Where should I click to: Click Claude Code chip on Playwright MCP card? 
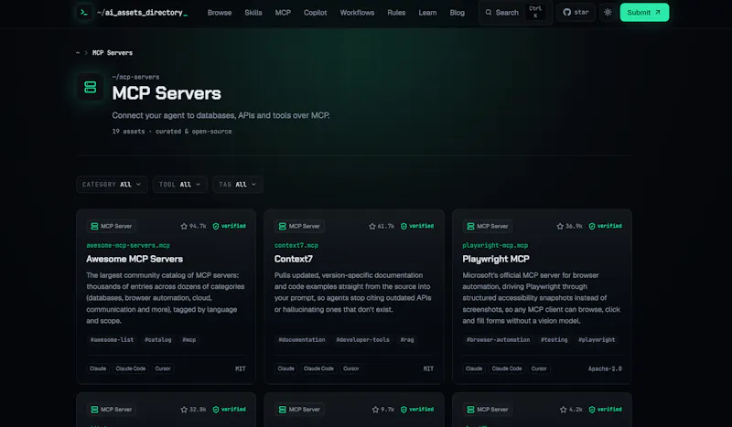pyautogui.click(x=507, y=368)
